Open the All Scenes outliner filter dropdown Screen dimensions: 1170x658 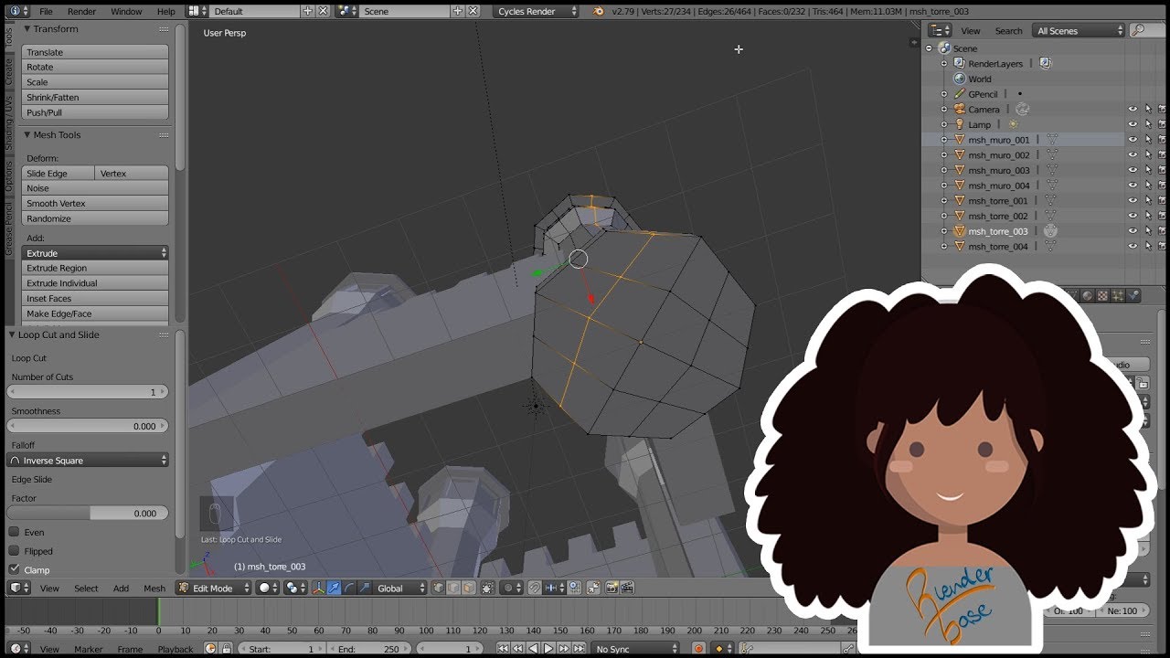click(x=1079, y=30)
